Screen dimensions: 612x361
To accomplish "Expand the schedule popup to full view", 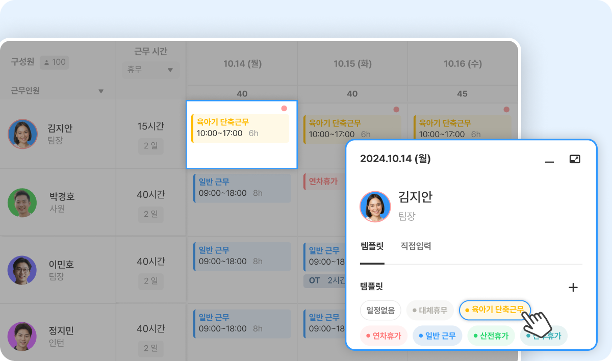I will 575,160.
